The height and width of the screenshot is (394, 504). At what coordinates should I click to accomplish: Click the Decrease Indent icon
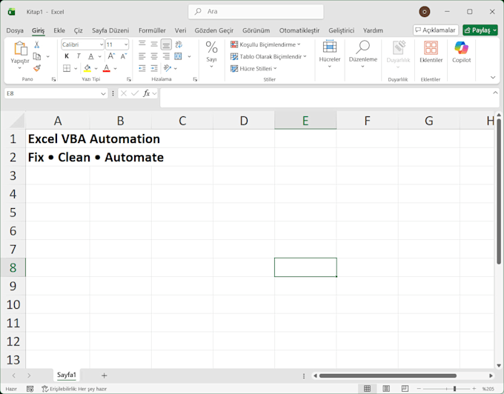pyautogui.click(x=142, y=68)
